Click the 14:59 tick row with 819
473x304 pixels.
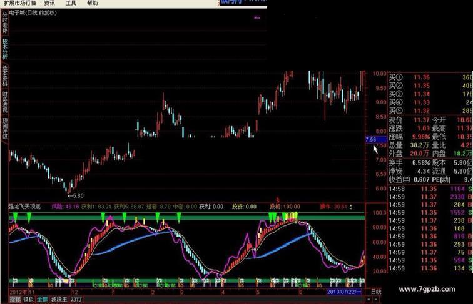[x=430, y=237]
